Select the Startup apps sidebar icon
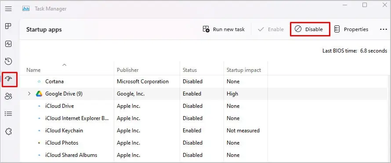This screenshot has width=391, height=163. coord(8,79)
